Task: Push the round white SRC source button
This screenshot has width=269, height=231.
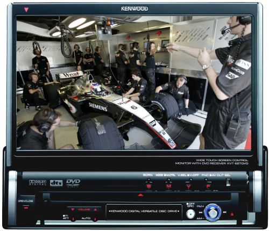Action: (190, 214)
